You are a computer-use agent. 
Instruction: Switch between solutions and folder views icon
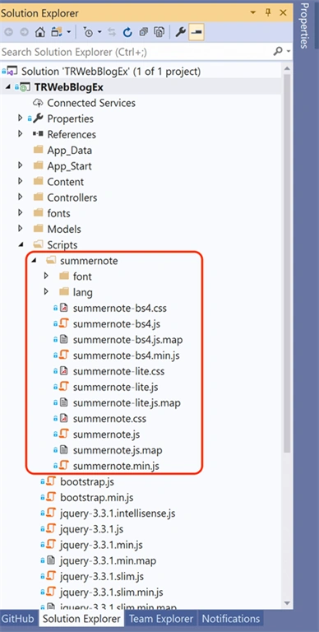(57, 33)
